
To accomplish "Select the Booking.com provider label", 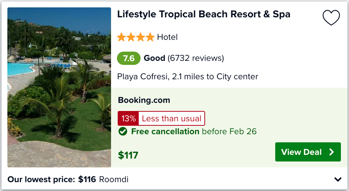I will pyautogui.click(x=144, y=100).
